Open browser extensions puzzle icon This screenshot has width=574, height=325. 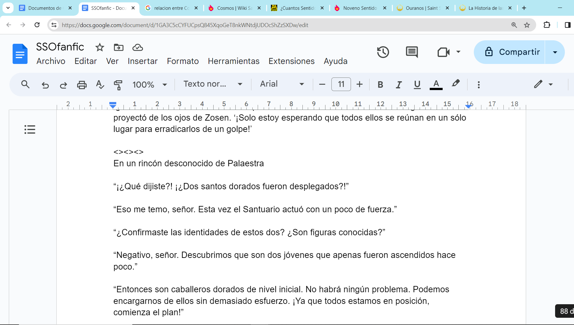(547, 25)
